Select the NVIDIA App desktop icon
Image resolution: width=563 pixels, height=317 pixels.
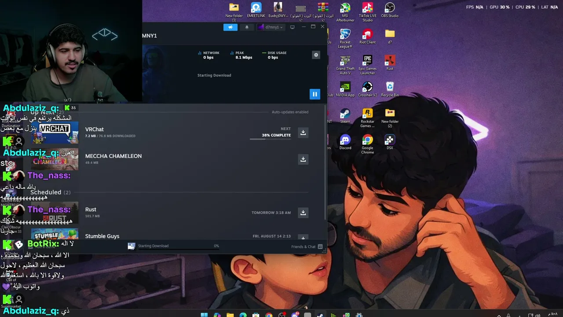[345, 89]
